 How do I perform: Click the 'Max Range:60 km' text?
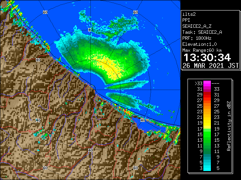pos(202,50)
